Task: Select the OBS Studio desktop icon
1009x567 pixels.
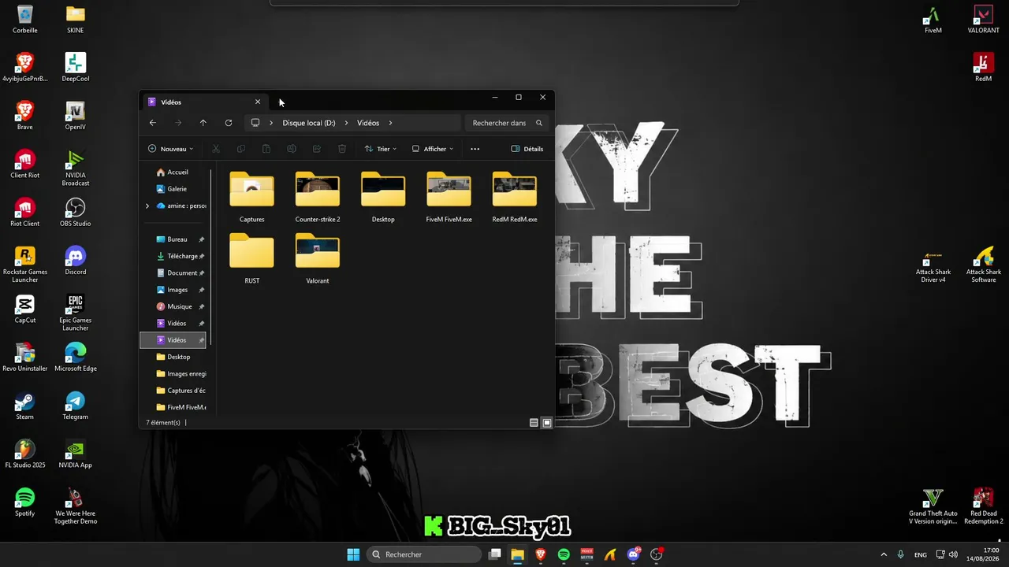Action: pyautogui.click(x=76, y=212)
